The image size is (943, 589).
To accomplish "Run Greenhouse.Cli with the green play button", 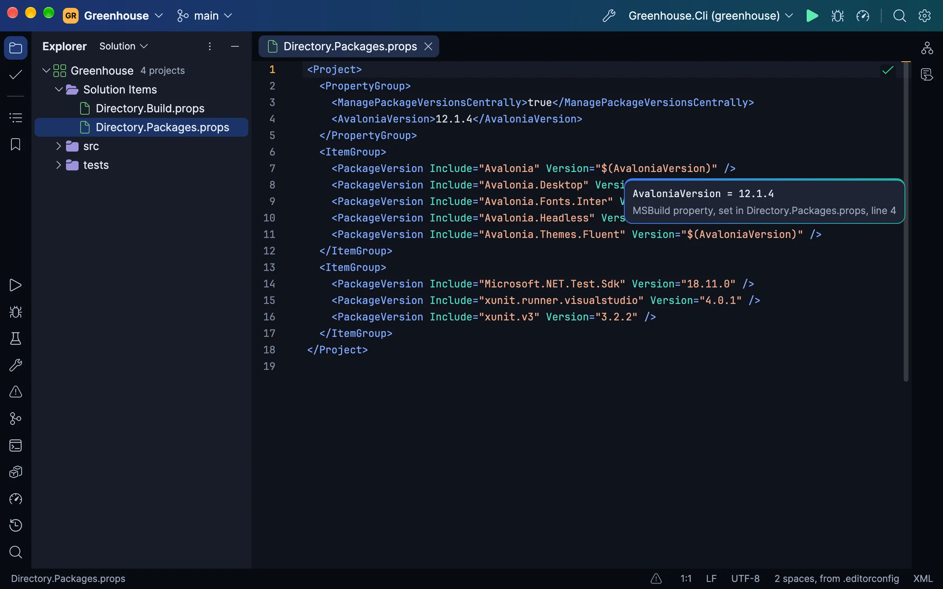I will tap(812, 16).
